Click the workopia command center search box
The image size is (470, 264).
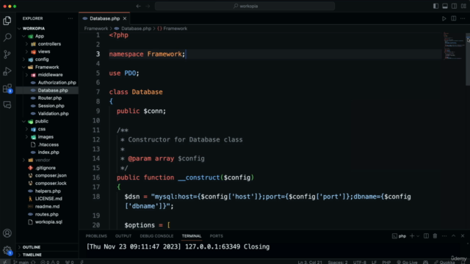coord(245,6)
